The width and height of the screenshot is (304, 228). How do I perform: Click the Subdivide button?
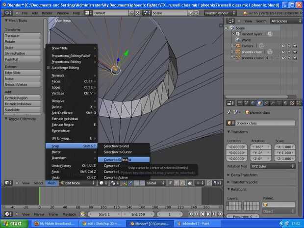[22, 110]
